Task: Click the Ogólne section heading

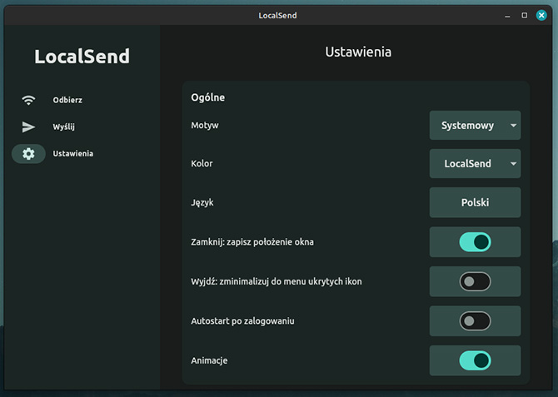Action: (x=208, y=97)
